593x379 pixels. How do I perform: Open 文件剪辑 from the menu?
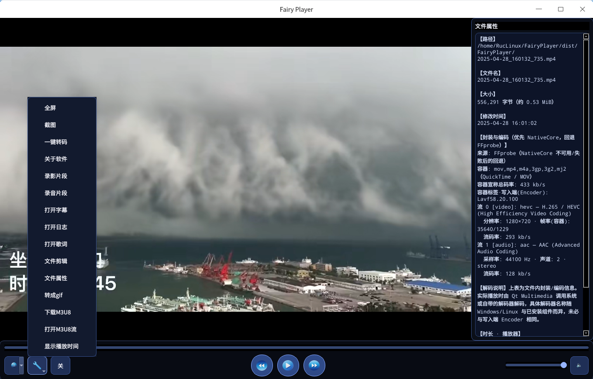pos(62,261)
